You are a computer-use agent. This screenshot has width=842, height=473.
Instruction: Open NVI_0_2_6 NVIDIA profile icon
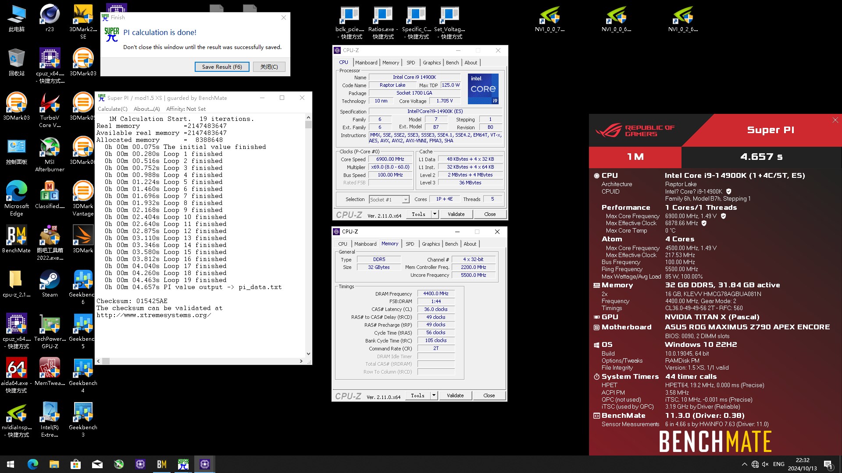[683, 19]
